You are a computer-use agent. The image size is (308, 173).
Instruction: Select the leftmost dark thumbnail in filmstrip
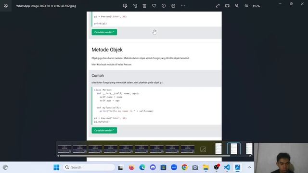click(64, 149)
